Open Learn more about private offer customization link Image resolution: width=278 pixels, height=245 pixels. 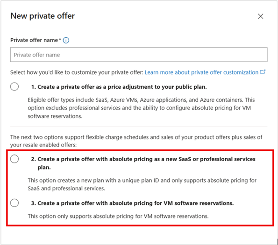click(x=201, y=72)
